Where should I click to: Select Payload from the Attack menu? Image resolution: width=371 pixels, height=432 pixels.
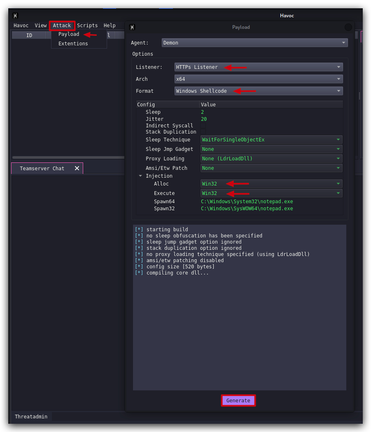(69, 34)
